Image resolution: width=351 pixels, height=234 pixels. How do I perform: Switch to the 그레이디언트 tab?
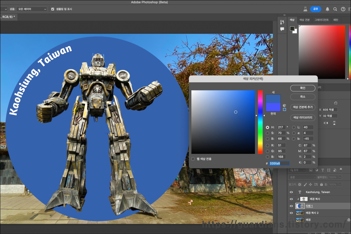pos(321,20)
